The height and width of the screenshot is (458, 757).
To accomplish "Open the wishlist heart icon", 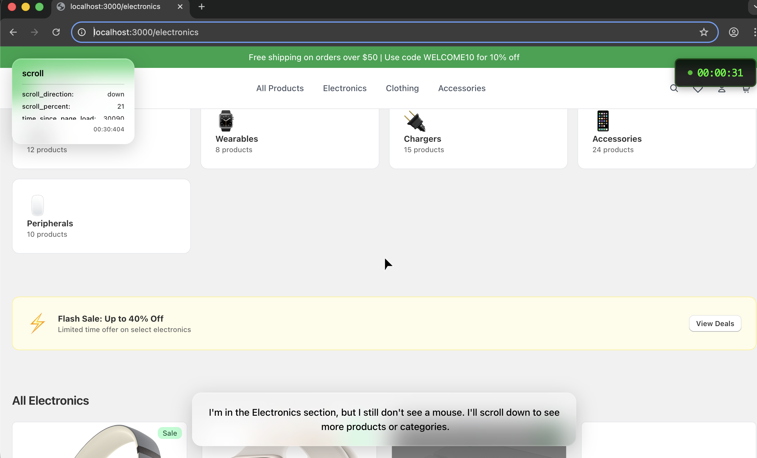I will pos(698,89).
